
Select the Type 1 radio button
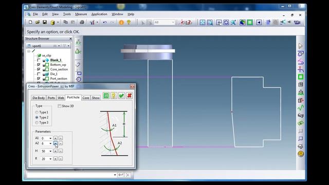(x=36, y=113)
